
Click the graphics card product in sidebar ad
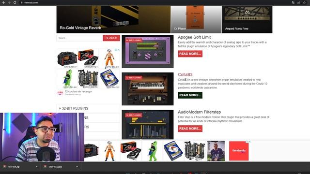[x=88, y=59]
